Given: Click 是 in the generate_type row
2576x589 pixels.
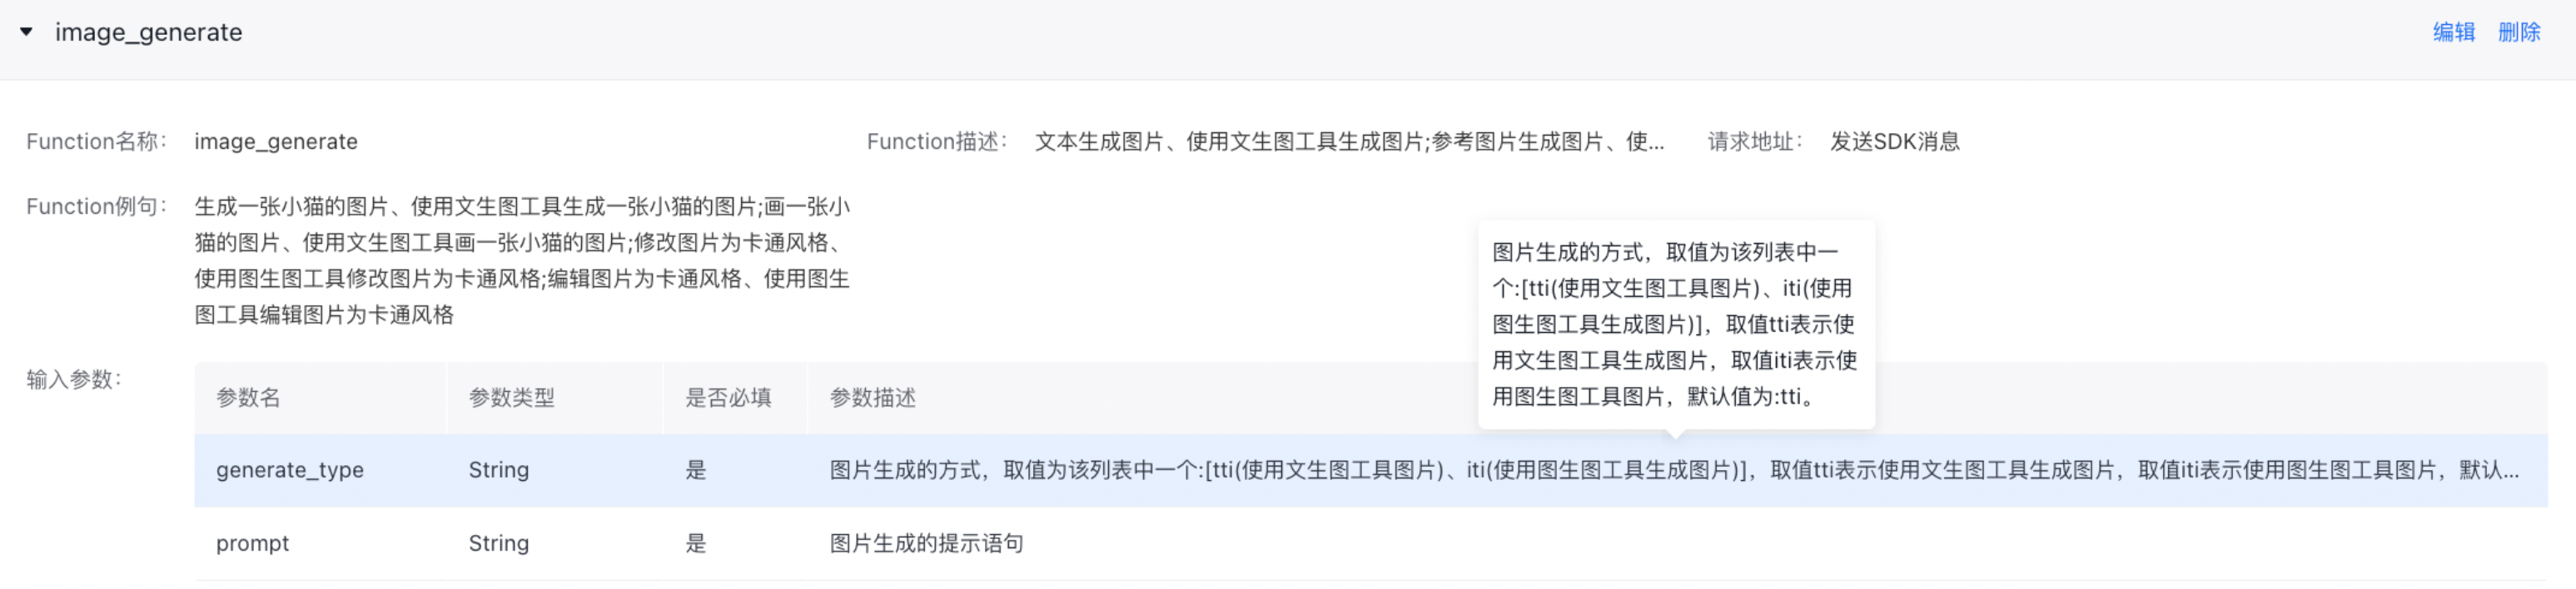Looking at the screenshot, I should click(696, 470).
